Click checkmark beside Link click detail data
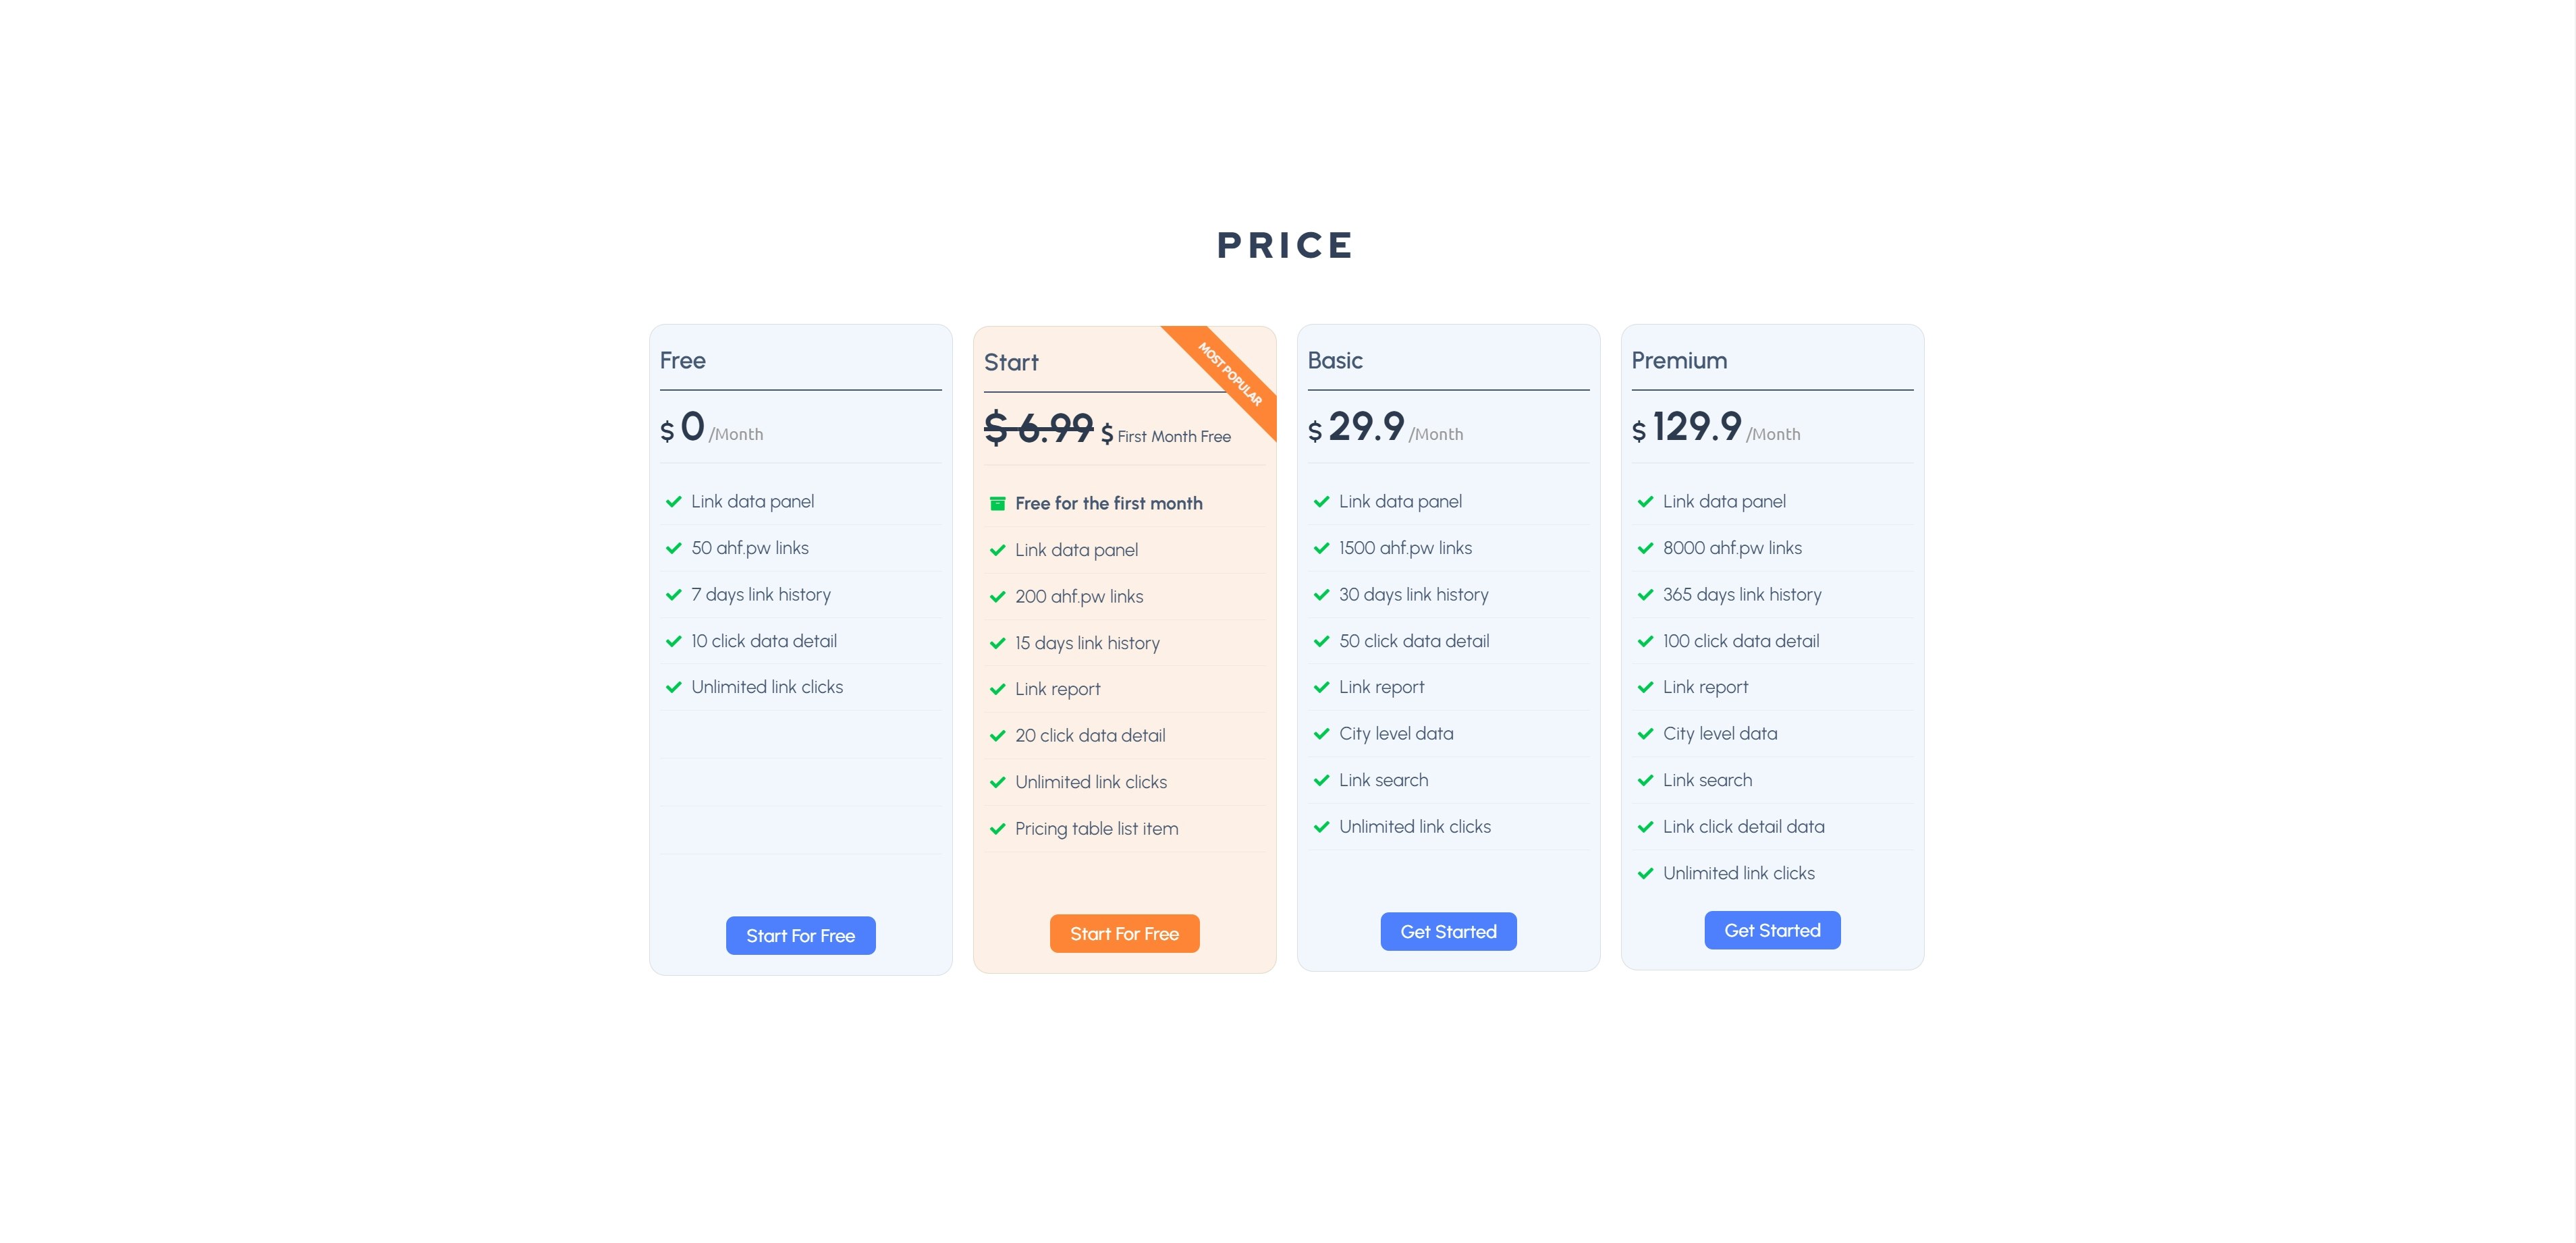2576x1243 pixels. (1645, 827)
